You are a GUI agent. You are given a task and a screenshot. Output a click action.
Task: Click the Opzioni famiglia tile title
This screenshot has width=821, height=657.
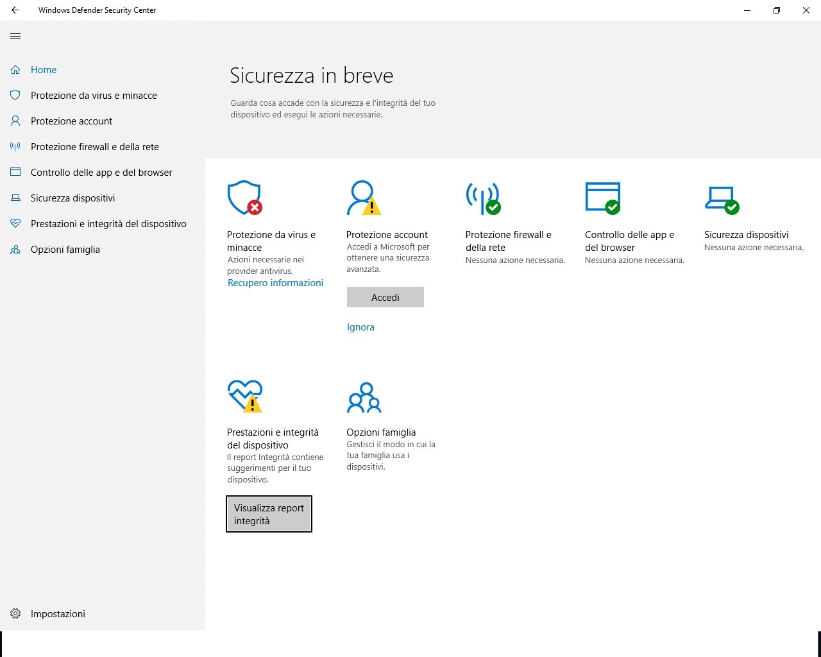coord(381,432)
